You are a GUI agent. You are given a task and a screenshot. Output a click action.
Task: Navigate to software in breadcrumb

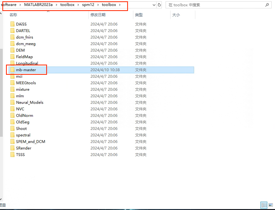[x=9, y=5]
